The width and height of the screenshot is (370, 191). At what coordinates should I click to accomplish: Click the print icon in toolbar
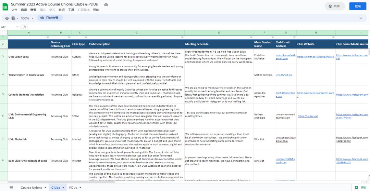pyautogui.click(x=7, y=18)
